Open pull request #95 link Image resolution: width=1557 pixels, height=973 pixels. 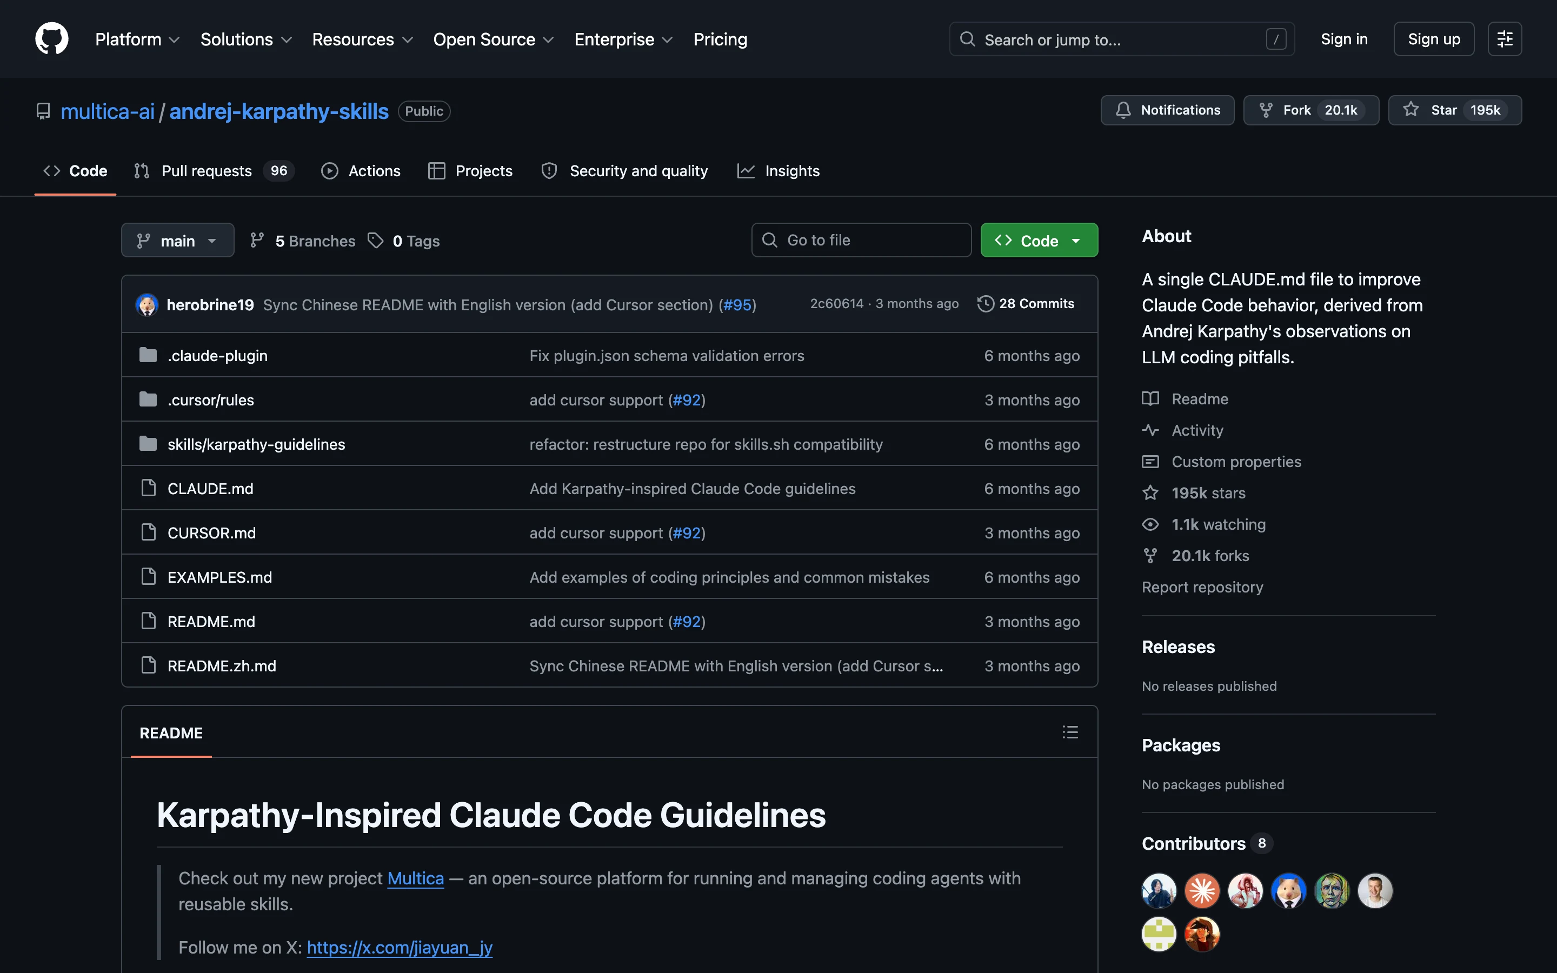737,305
